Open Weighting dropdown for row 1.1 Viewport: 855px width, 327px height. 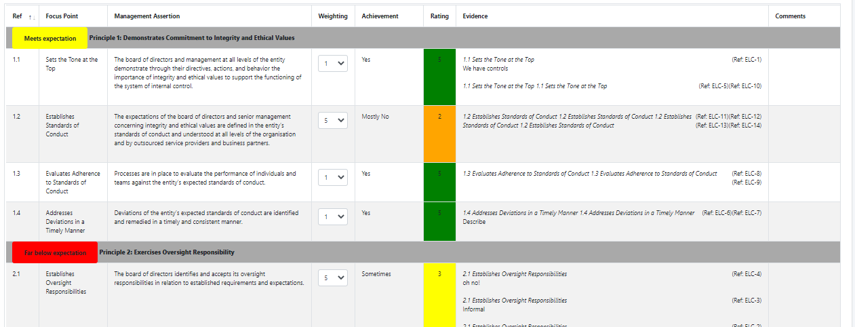click(x=333, y=64)
